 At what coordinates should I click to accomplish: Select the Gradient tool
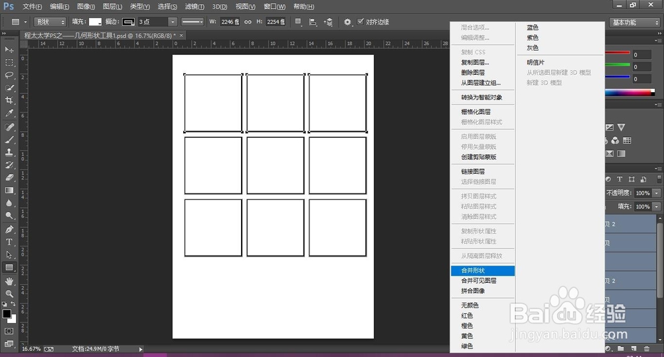coord(9,191)
